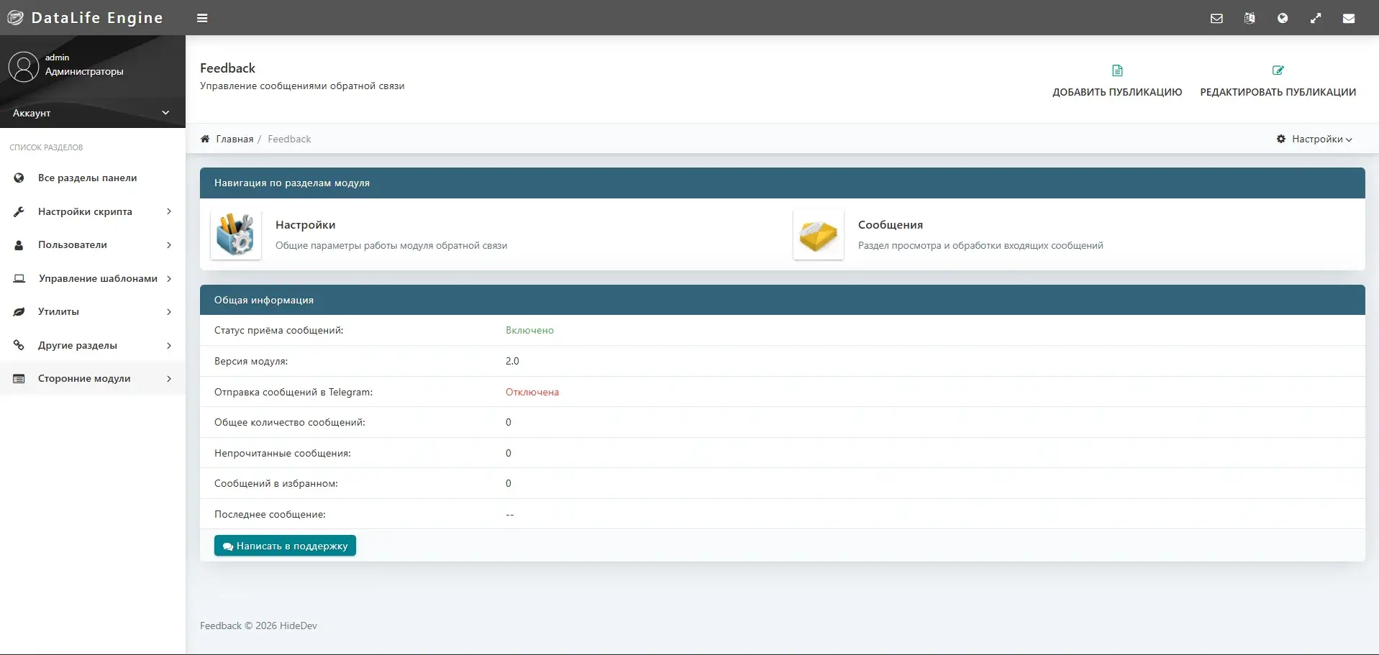
Task: Click the Feedback breadcrumb text
Action: pos(289,139)
